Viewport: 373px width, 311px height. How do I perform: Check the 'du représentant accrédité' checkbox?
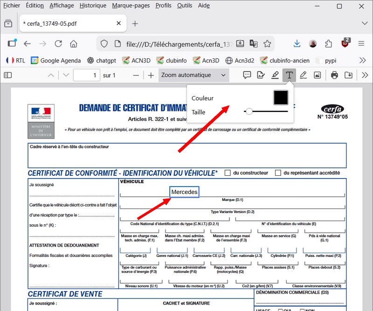pyautogui.click(x=278, y=173)
